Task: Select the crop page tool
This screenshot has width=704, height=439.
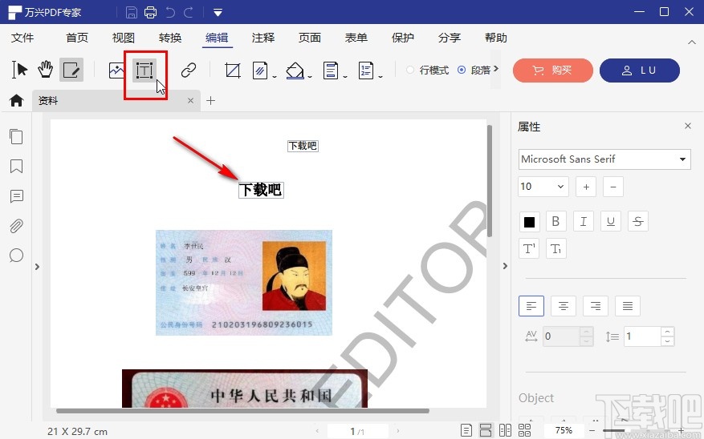Action: point(233,70)
